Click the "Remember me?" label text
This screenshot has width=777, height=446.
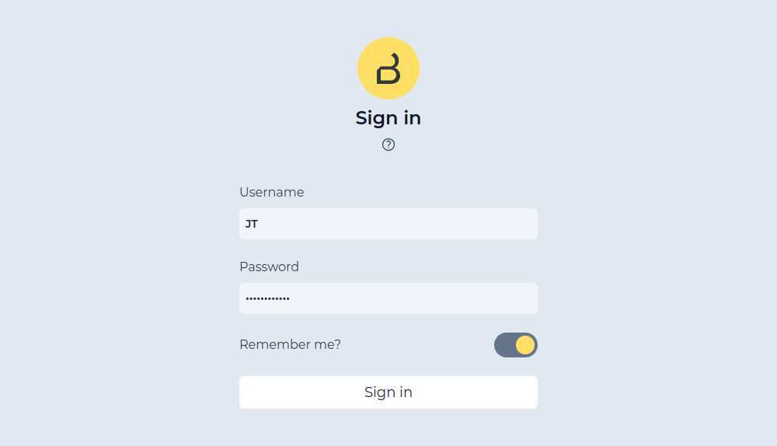coord(290,344)
